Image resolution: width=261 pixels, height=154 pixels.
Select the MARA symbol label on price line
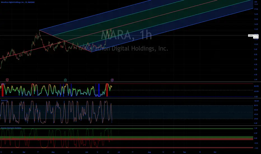tap(251, 36)
